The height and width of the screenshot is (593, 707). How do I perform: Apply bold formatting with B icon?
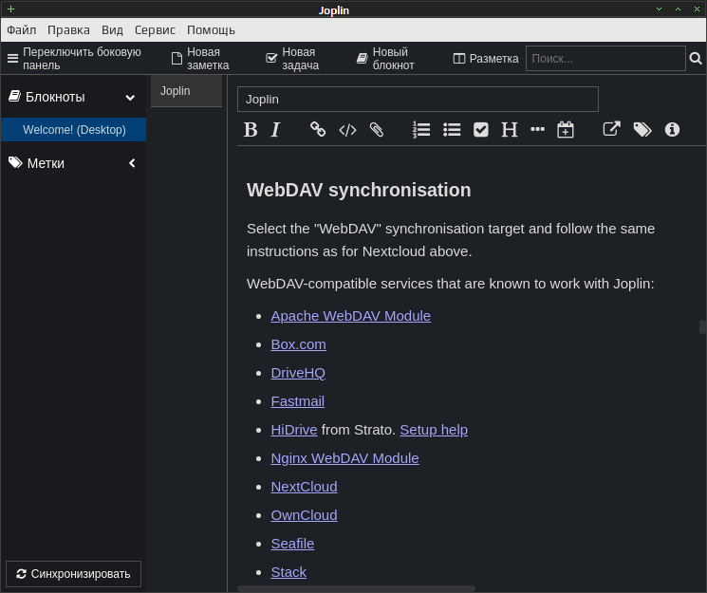[x=251, y=130]
